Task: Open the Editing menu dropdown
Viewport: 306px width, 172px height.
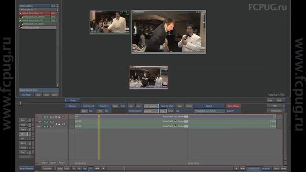Action: (73, 100)
